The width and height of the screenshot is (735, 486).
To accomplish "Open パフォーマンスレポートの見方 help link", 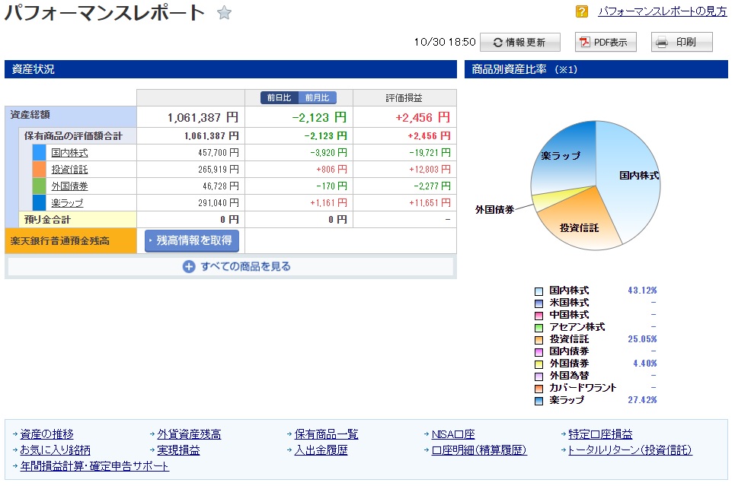I will [x=663, y=11].
